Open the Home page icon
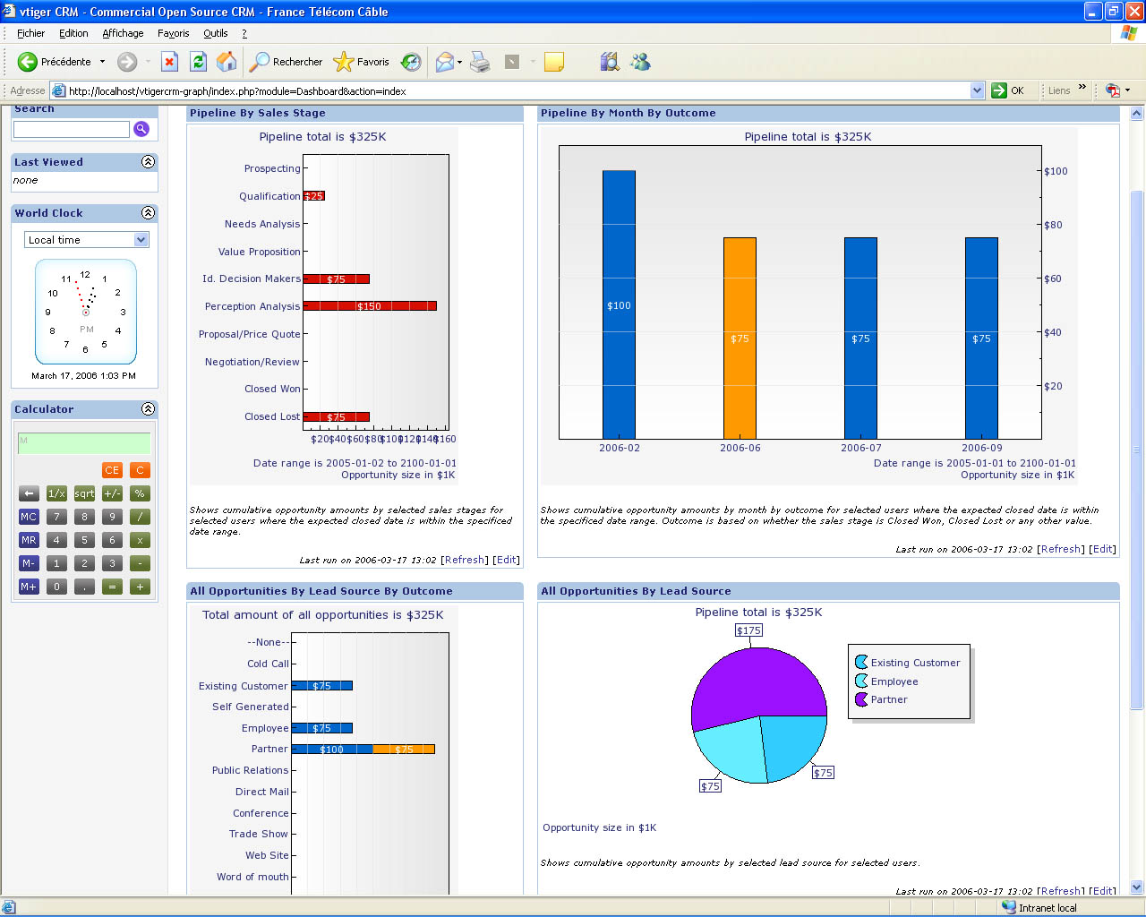The height and width of the screenshot is (917, 1146). [x=227, y=62]
